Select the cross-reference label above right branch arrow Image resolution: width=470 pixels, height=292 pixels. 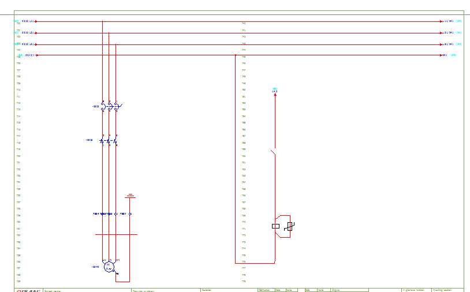point(275,90)
